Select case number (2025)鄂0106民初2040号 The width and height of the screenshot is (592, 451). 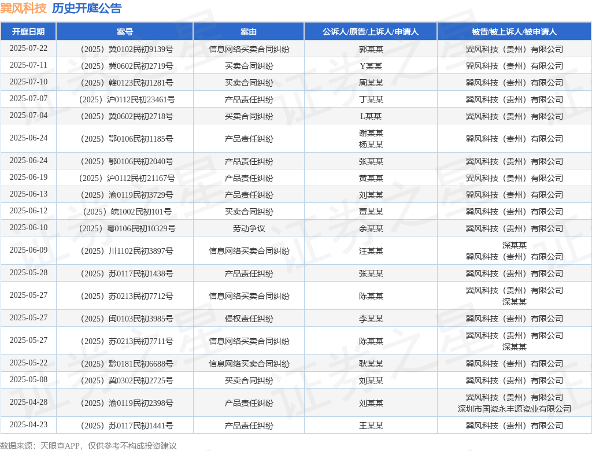tap(127, 162)
